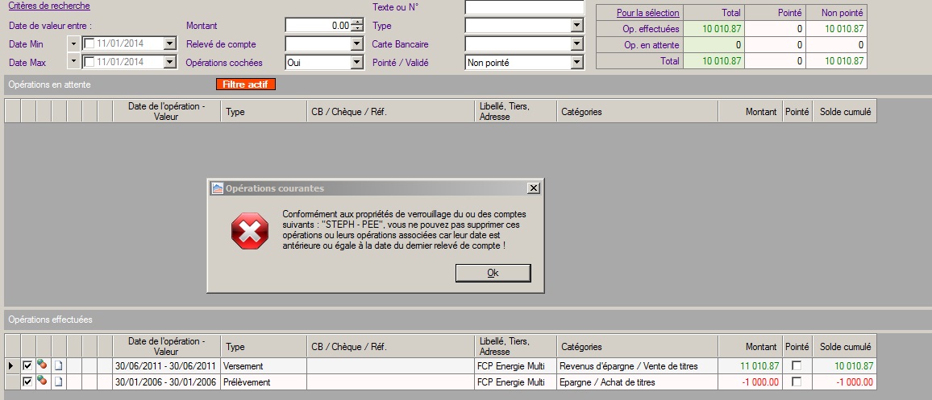932x400 pixels.
Task: Enable the Date Max checkbox
Action: (89, 62)
